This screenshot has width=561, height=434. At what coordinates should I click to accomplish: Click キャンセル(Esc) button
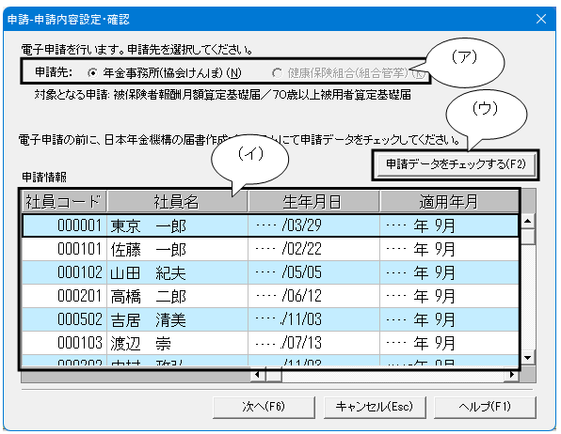pyautogui.click(x=375, y=407)
